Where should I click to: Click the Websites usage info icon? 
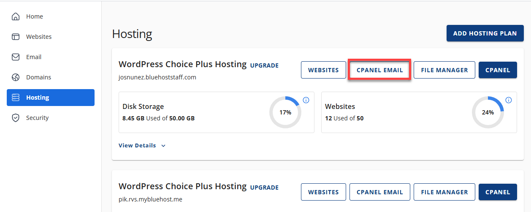(x=509, y=100)
